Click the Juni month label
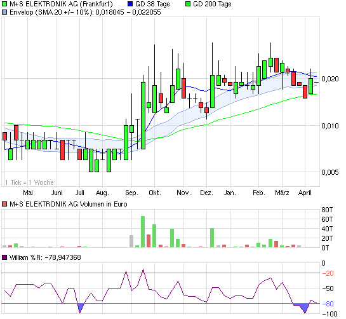 pos(57,193)
